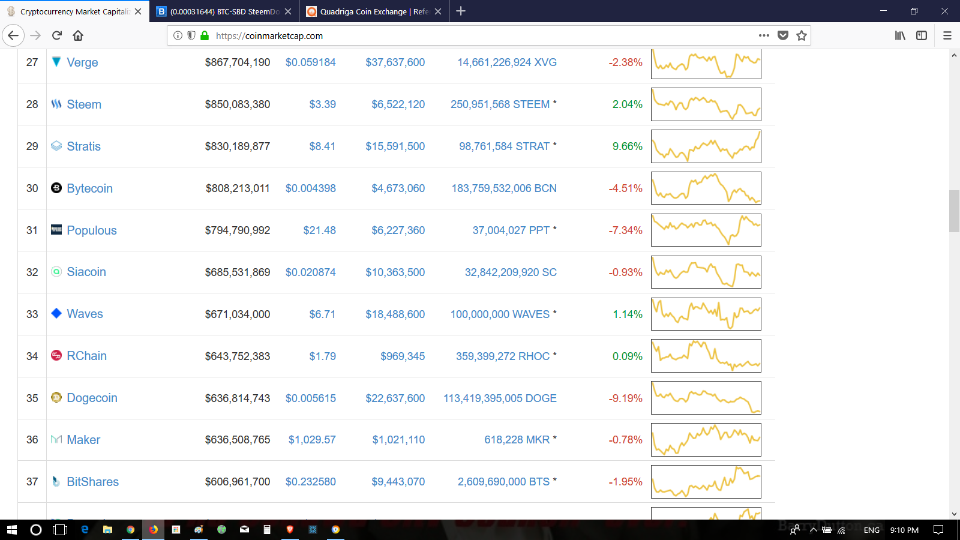Click the BitShares coin logo

point(56,481)
